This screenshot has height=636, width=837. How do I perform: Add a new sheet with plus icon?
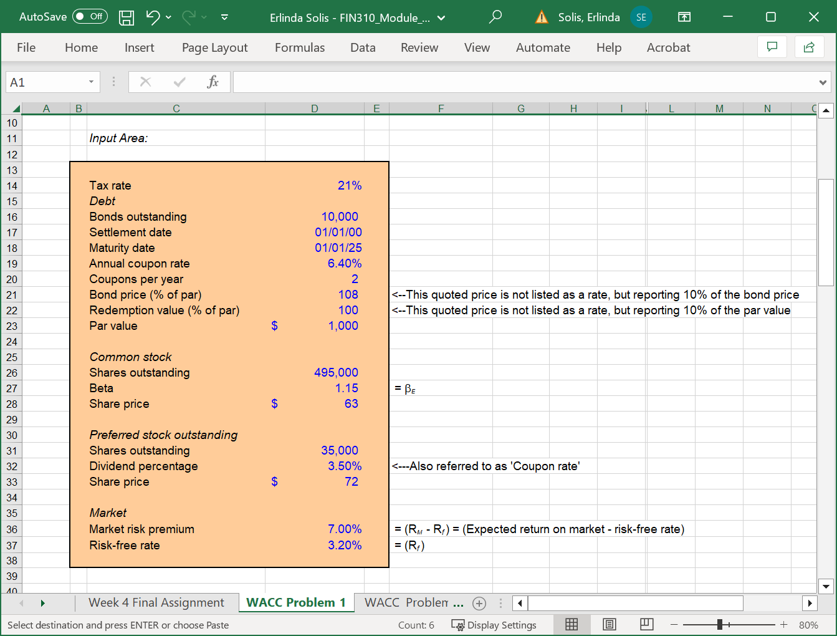(479, 603)
